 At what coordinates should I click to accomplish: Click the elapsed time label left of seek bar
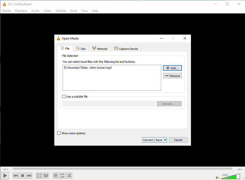pyautogui.click(x=5, y=169)
